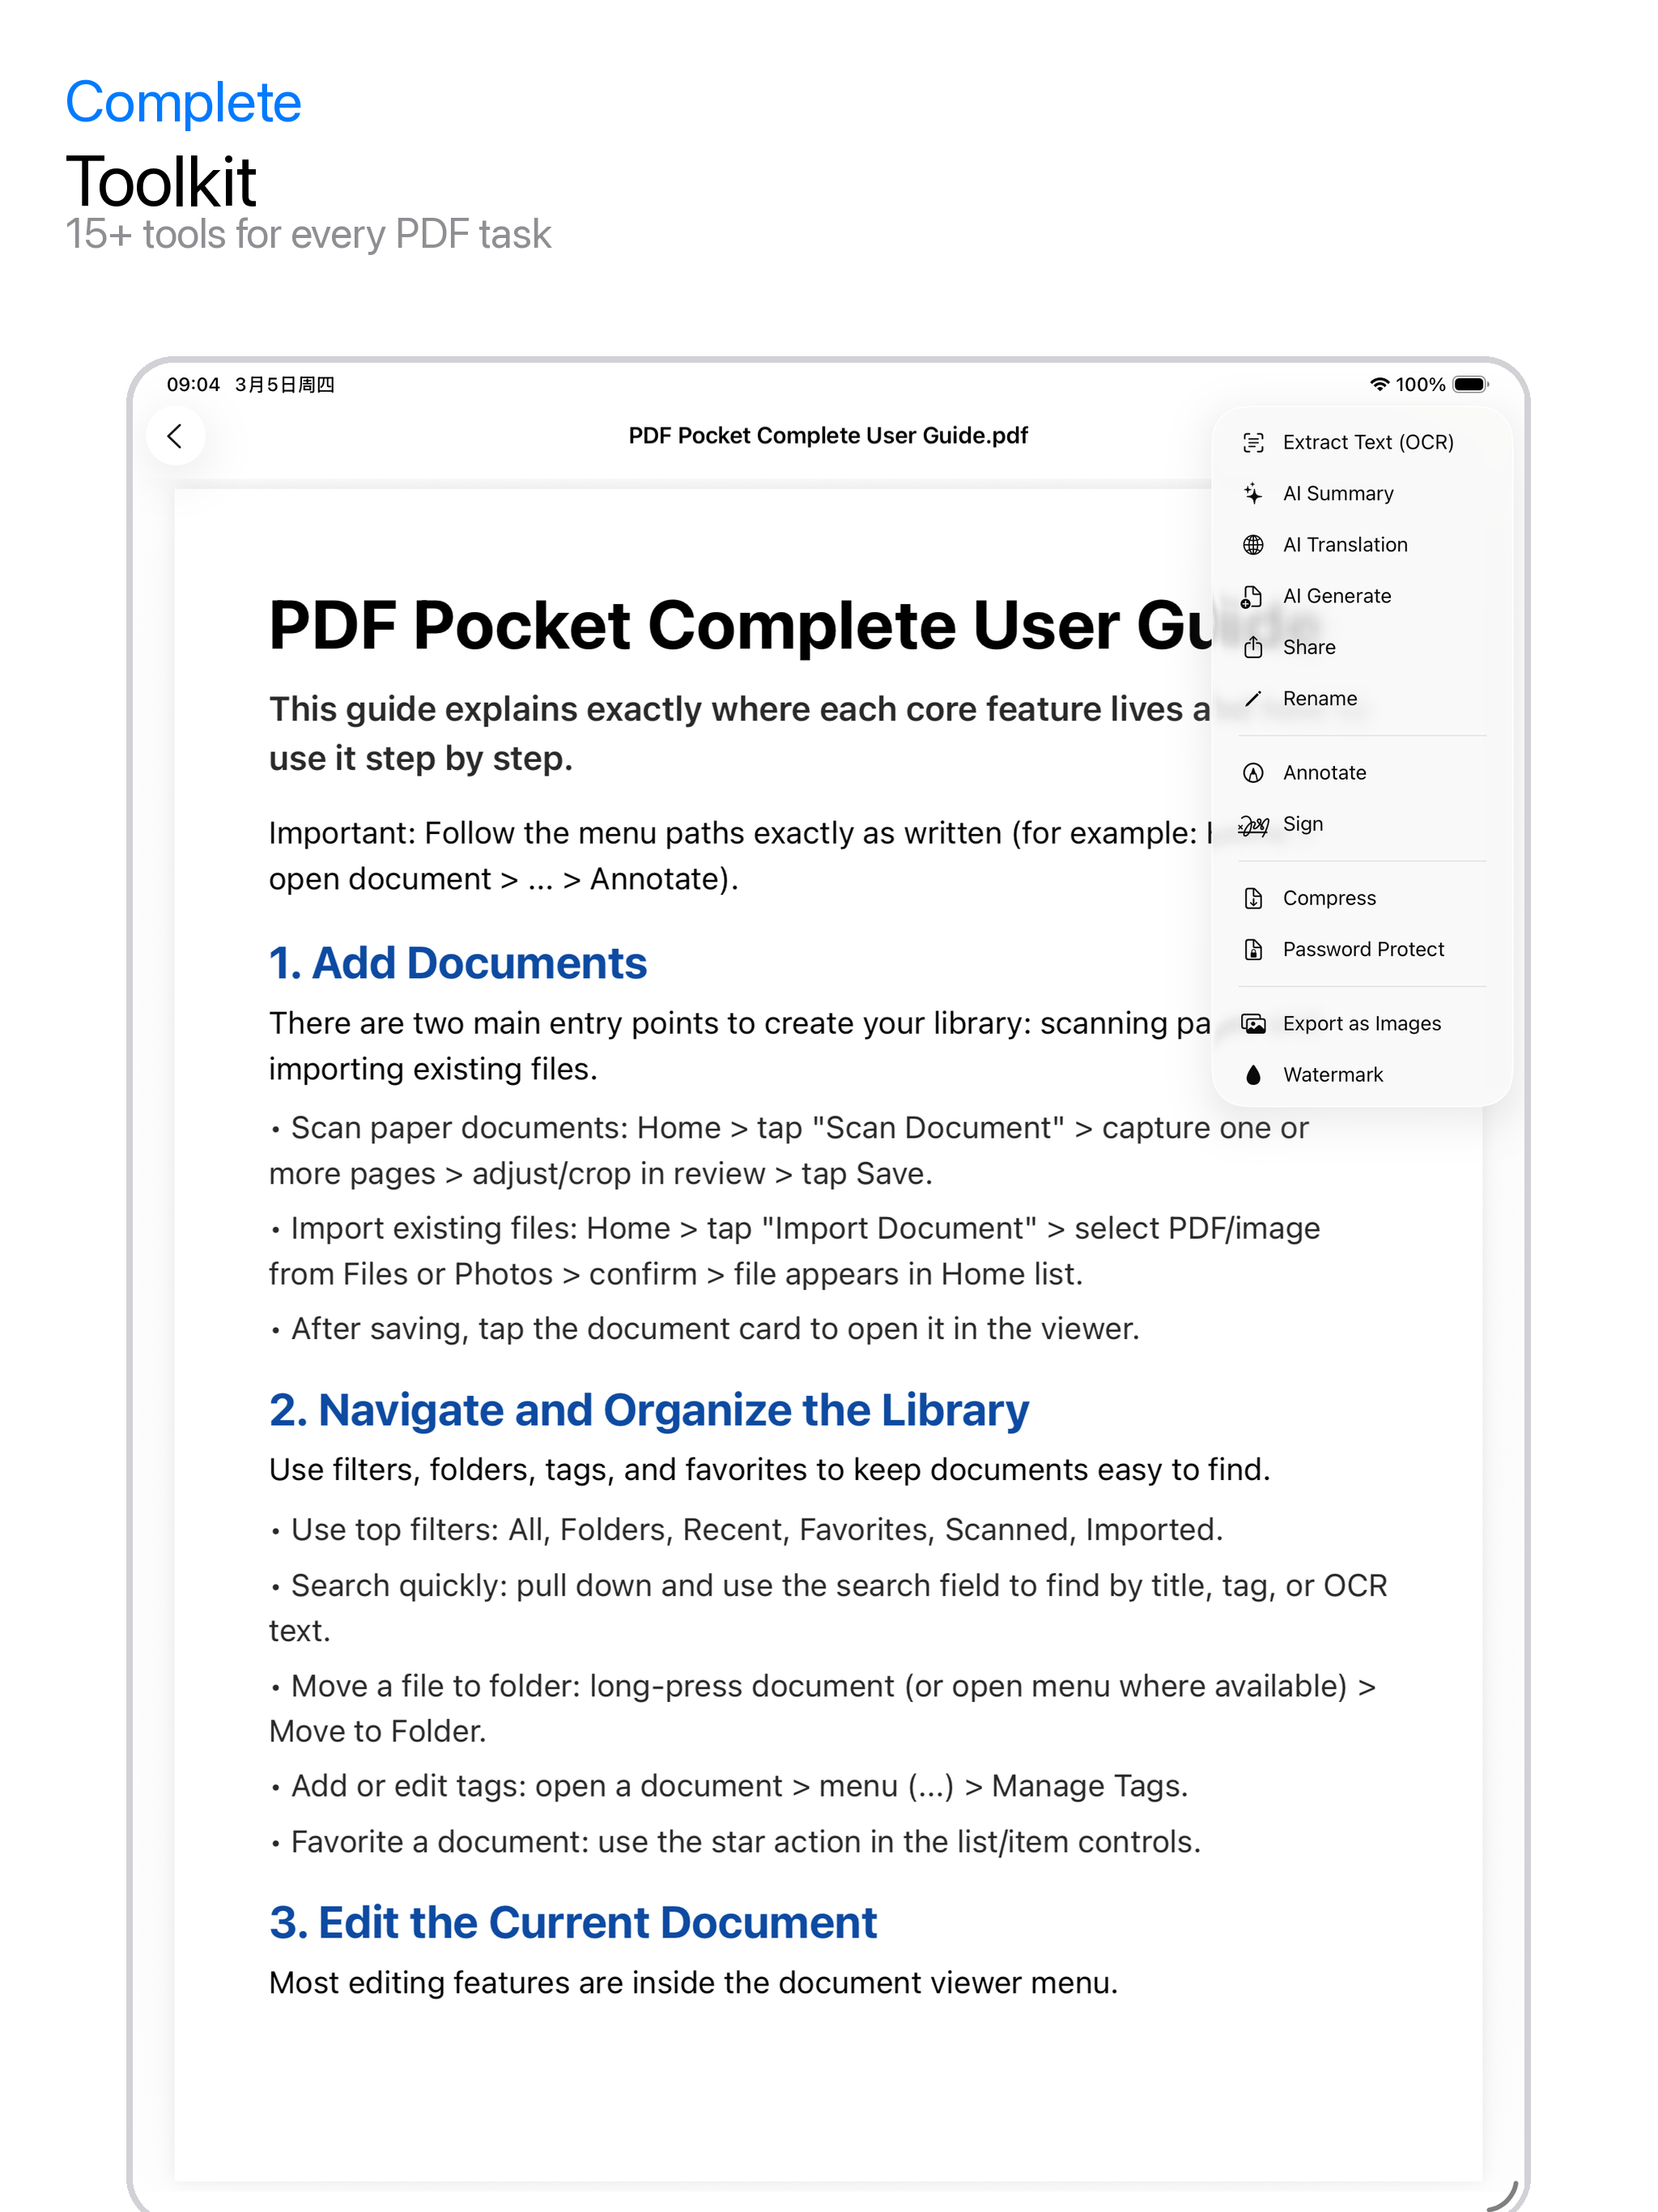Click the 'Move a file to folder' bullet
Screen dimensions: 1658x2212
[822, 1708]
